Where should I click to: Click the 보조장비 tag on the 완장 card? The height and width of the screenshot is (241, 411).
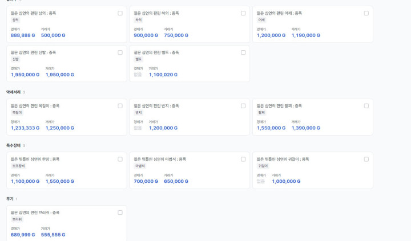pos(19,166)
